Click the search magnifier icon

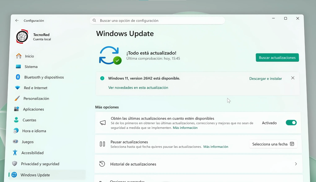94,20
